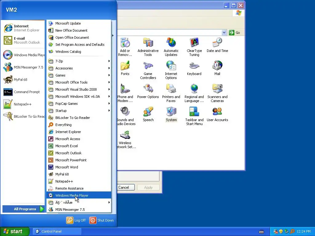Open BitLocker To Go Reader in programs list
Screen dimensions: 315x236
coord(79,118)
